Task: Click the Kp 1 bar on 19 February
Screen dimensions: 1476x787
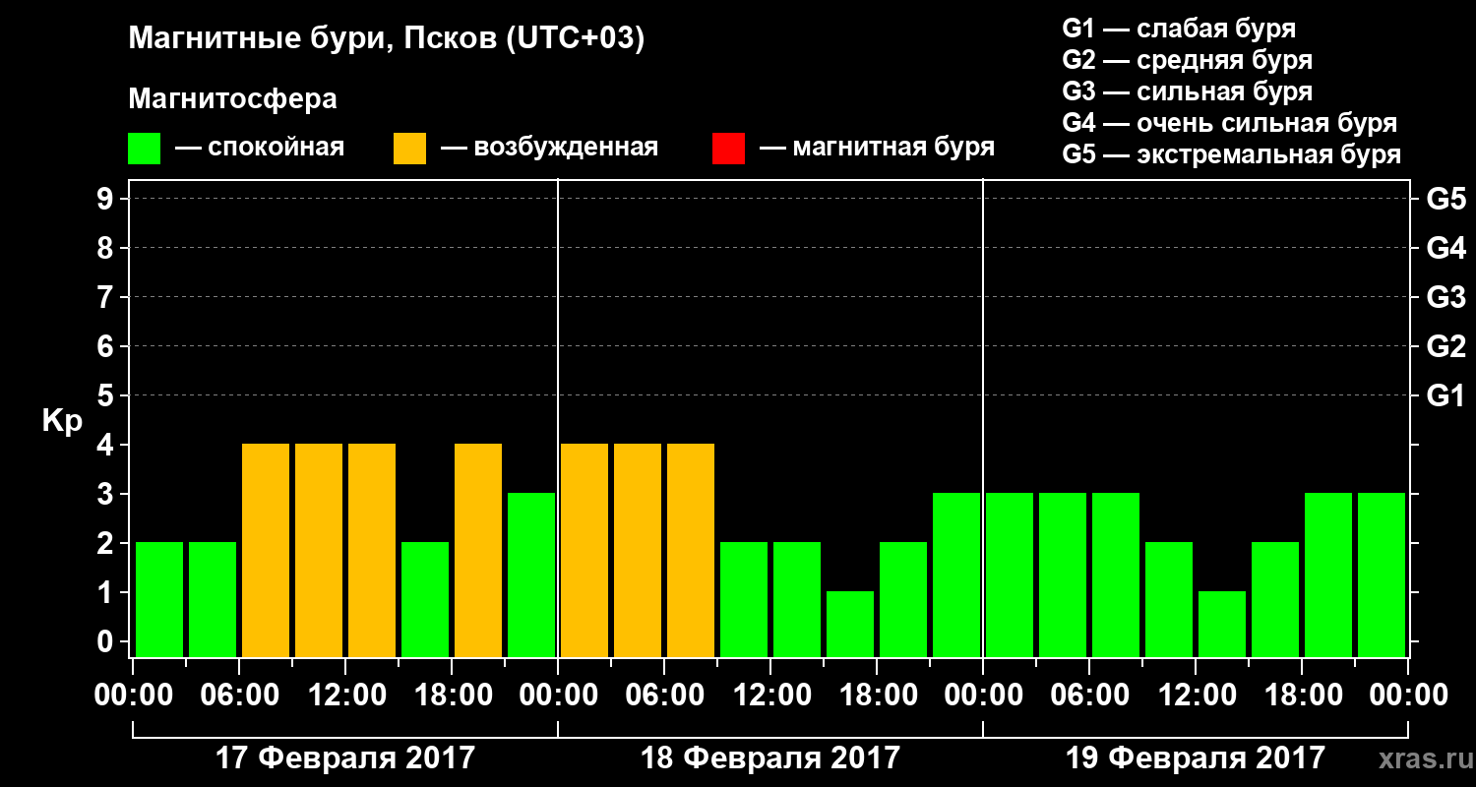Action: (x=1222, y=624)
